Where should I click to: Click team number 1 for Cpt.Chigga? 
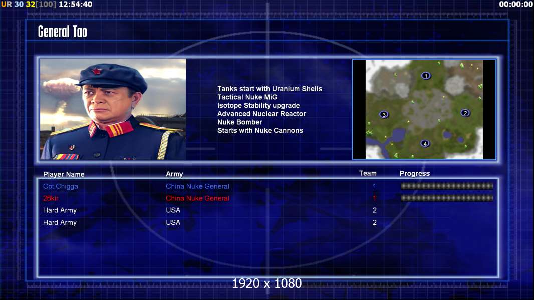tap(374, 186)
